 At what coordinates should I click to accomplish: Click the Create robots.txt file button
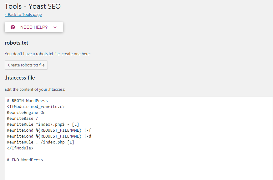tap(26, 65)
